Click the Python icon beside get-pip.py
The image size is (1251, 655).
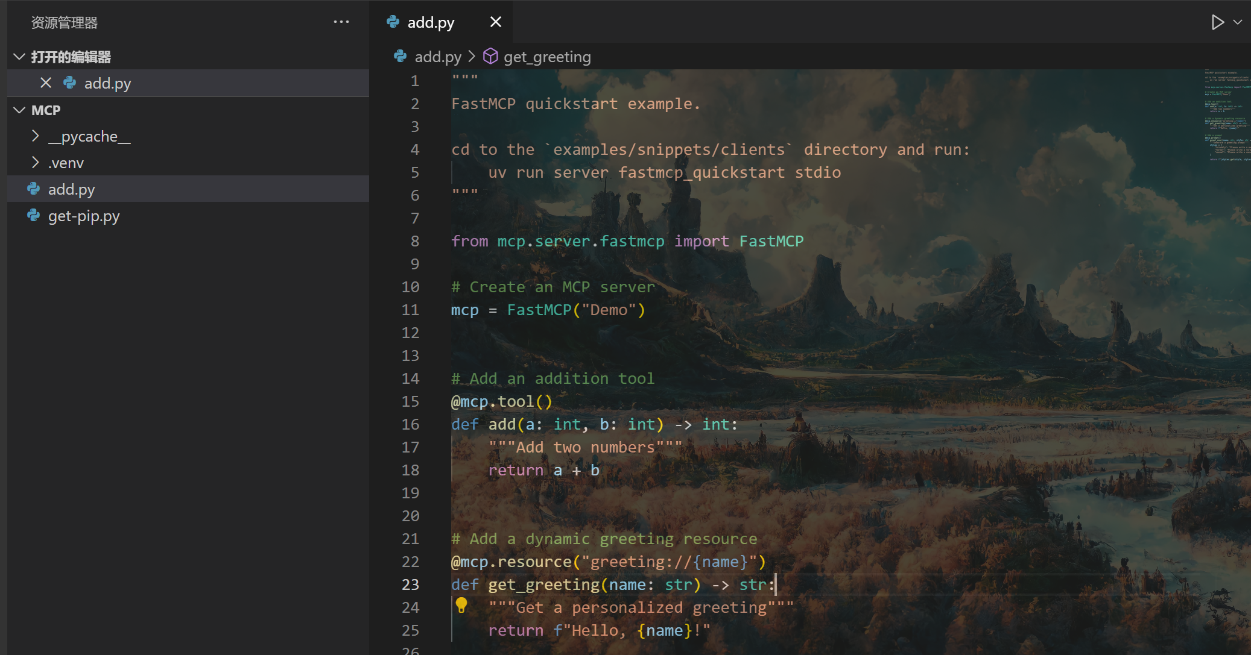pos(34,216)
